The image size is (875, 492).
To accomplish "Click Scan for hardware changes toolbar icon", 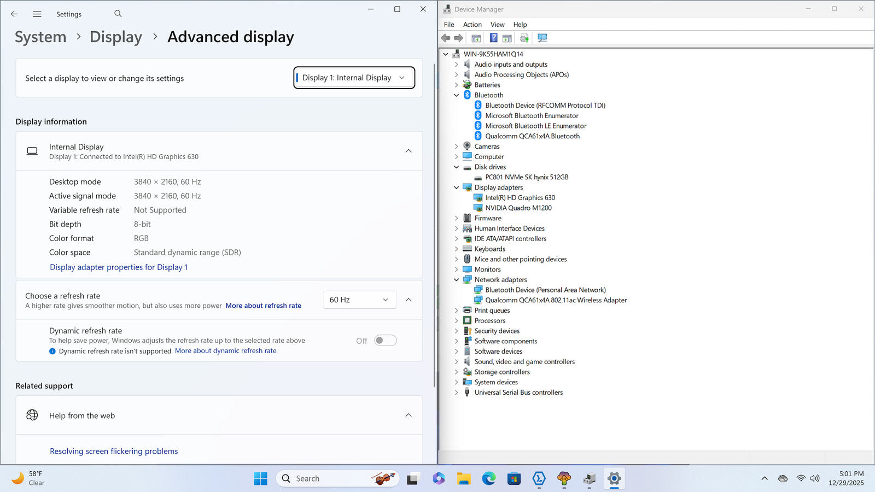I will tap(542, 38).
